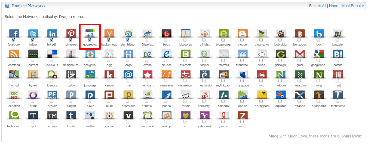The height and width of the screenshot is (144, 368).
Task: Disable the stumbleupon checkbox
Action: (x=128, y=40)
